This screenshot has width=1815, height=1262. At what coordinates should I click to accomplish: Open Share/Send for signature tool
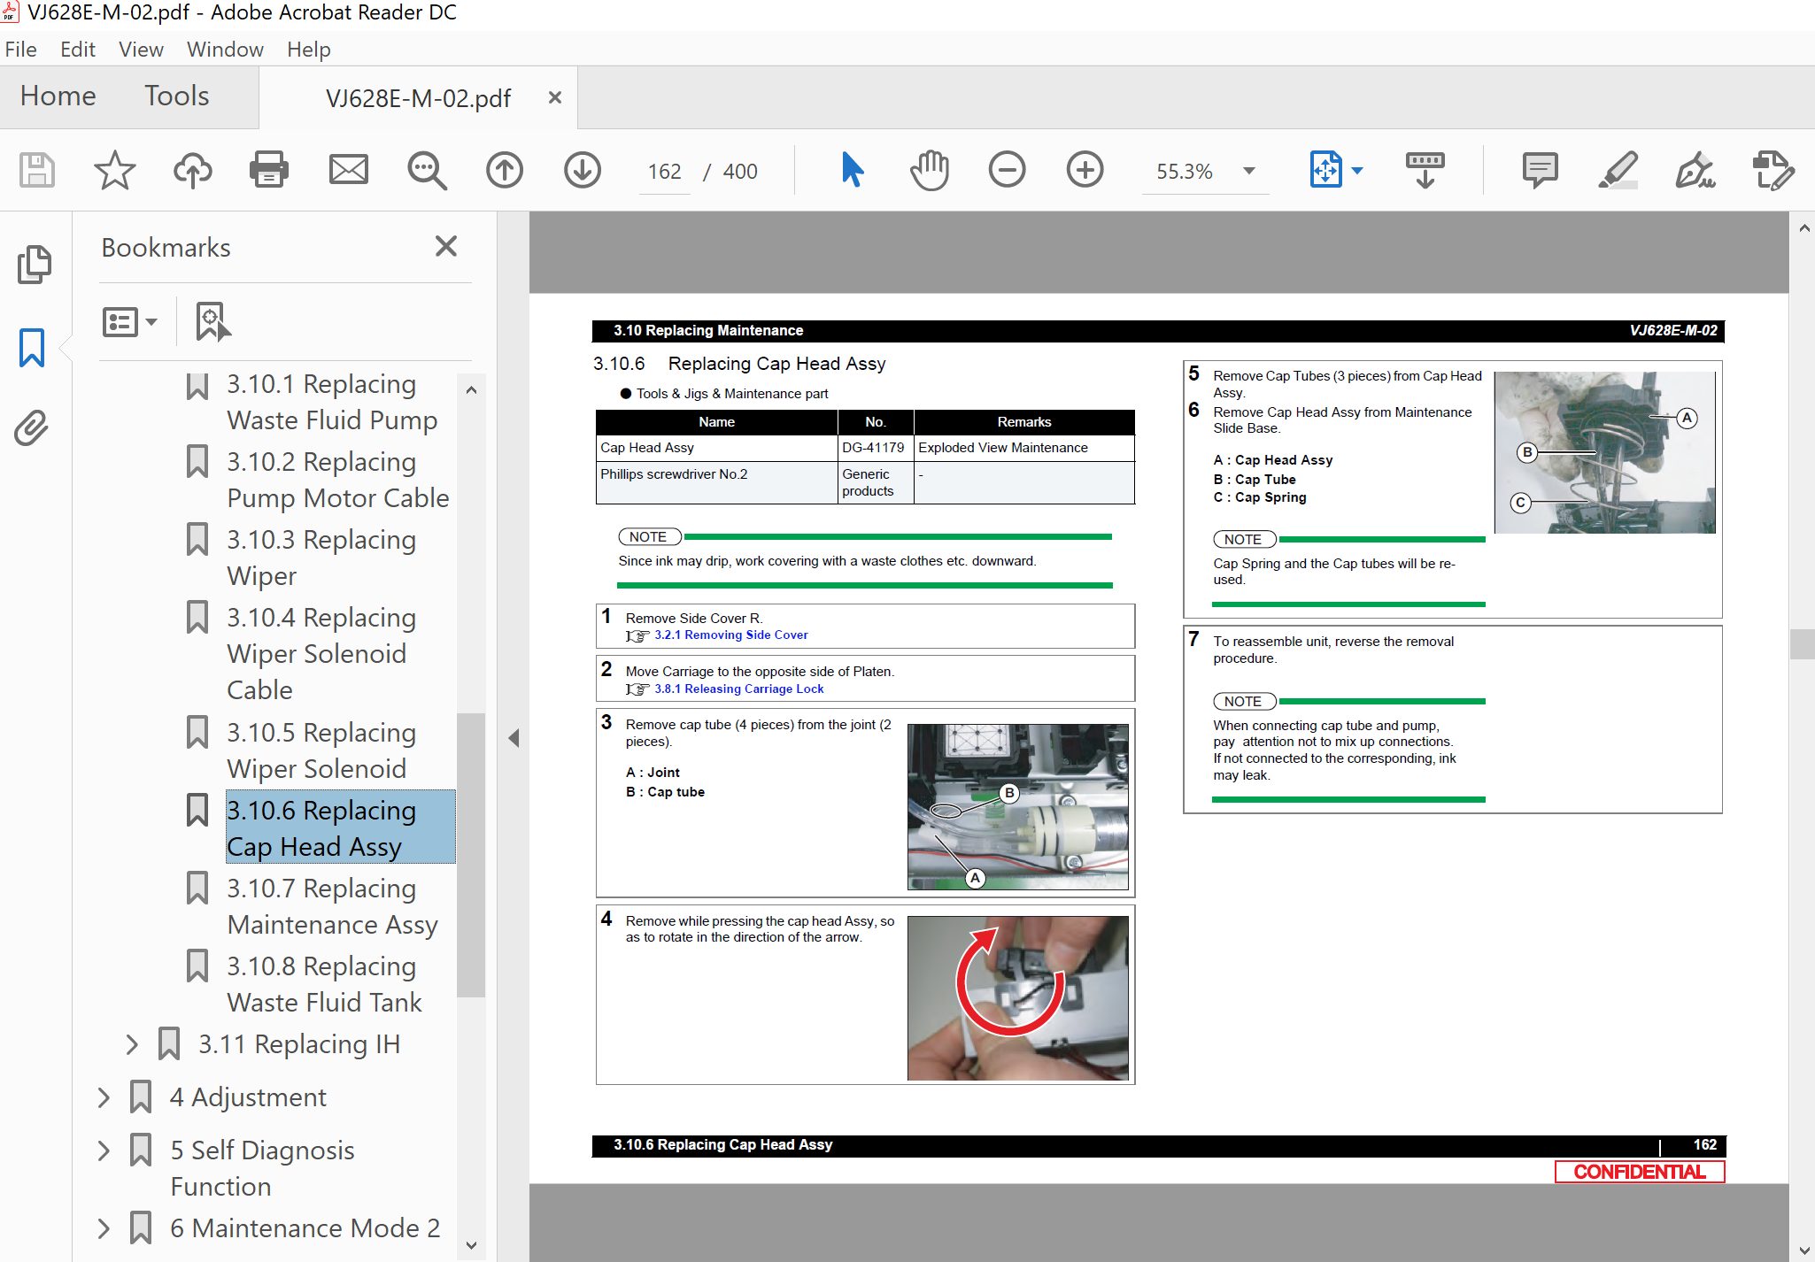click(1773, 170)
